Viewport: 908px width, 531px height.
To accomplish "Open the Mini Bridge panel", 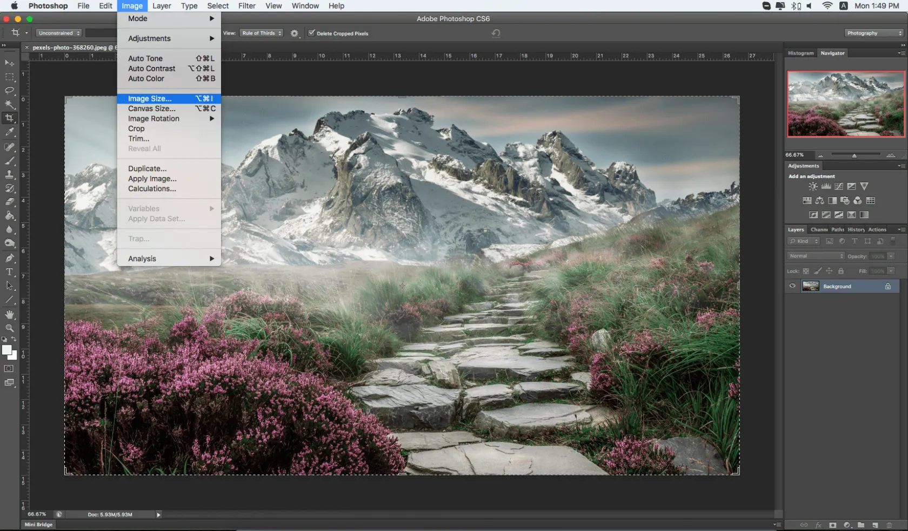I will point(38,525).
